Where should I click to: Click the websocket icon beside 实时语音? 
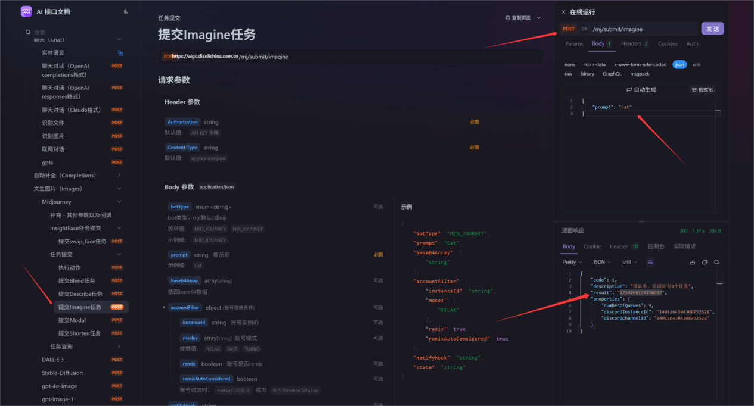click(x=120, y=53)
